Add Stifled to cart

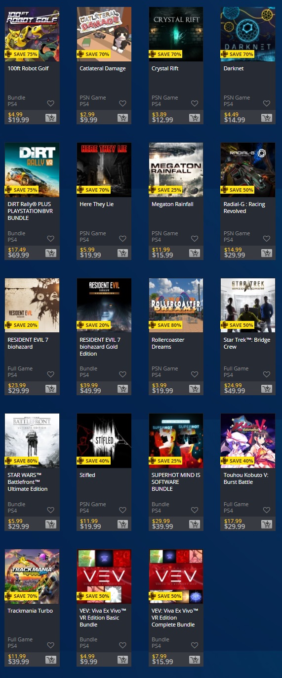(123, 524)
